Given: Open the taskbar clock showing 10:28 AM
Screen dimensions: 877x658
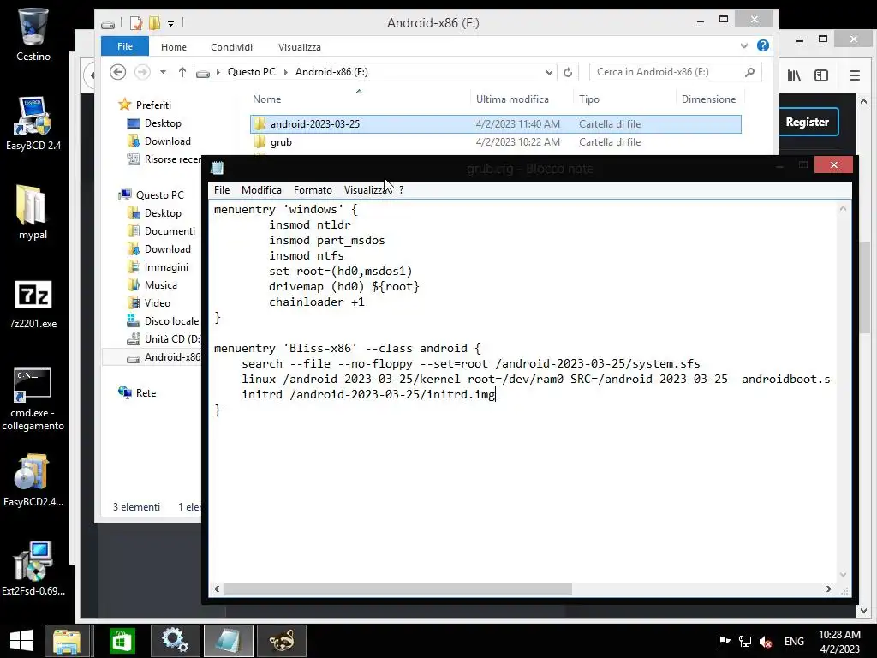Looking at the screenshot, I should pos(839,641).
